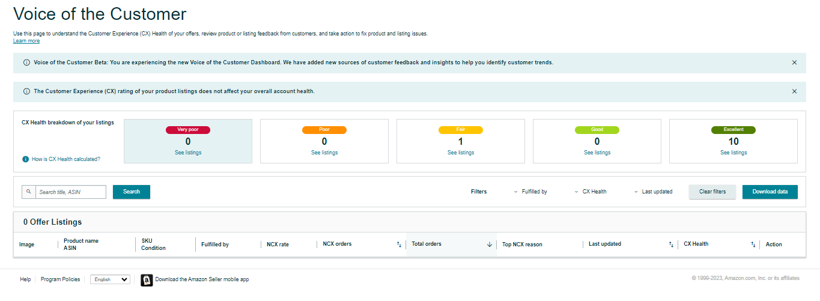Sort by CX Health arrows icon
The height and width of the screenshot is (301, 820).
click(x=753, y=245)
